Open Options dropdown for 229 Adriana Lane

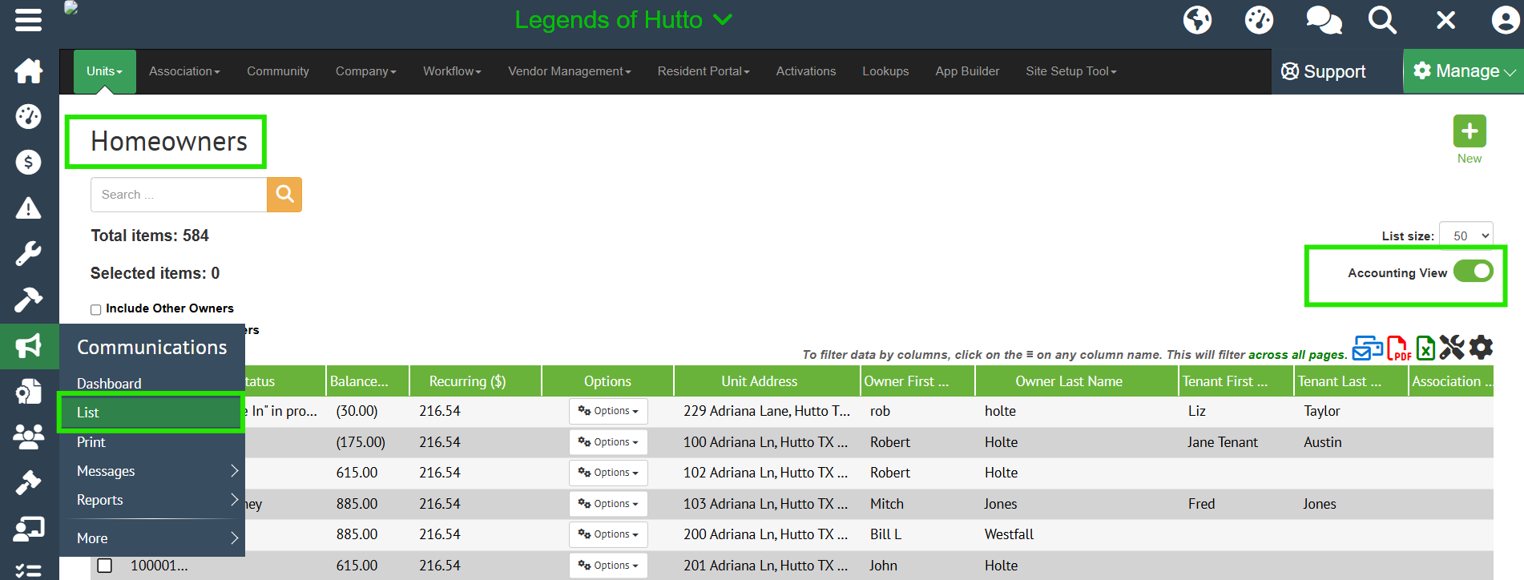pos(608,411)
